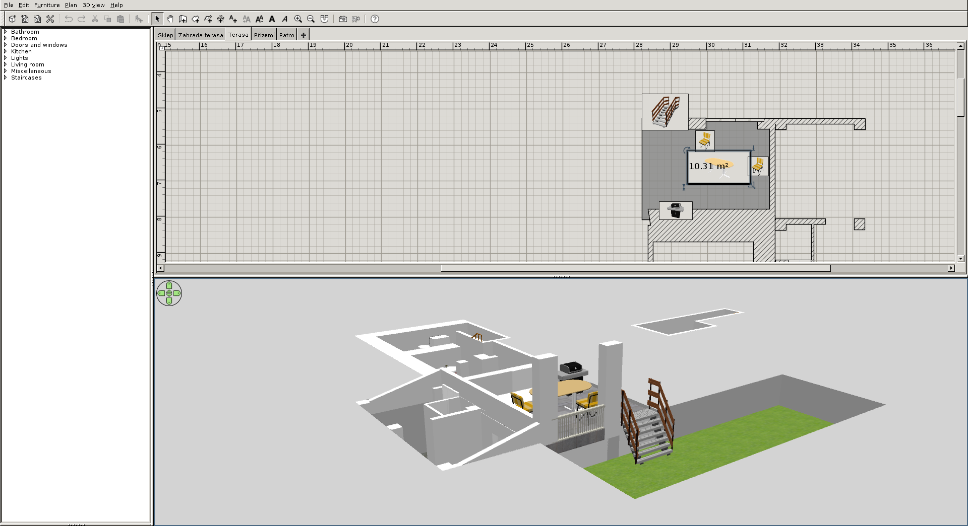Click the Create walls tool
This screenshot has height=526, width=968.
[x=183, y=19]
